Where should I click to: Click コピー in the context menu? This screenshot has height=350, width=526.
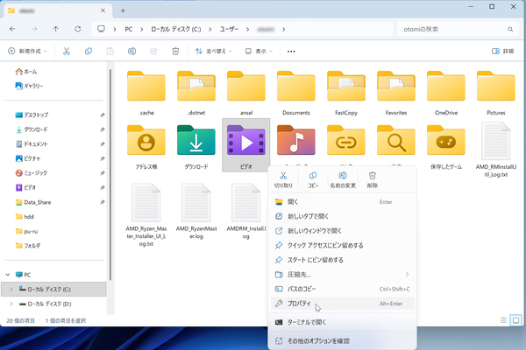(313, 180)
